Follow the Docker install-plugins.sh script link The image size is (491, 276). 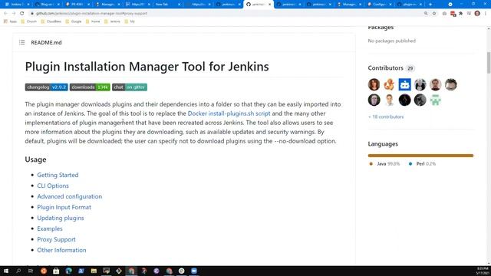pos(229,113)
